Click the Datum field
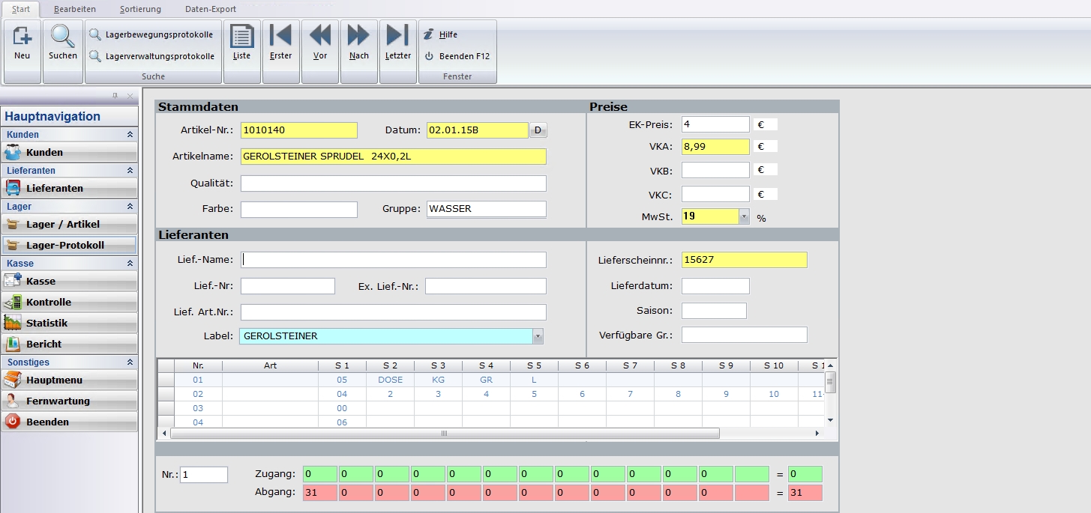Image resolution: width=1091 pixels, height=513 pixels. pyautogui.click(x=478, y=130)
